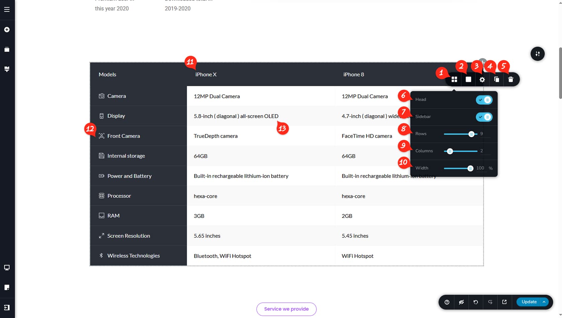Select the Models header cell
This screenshot has height=318, width=562.
point(107,74)
